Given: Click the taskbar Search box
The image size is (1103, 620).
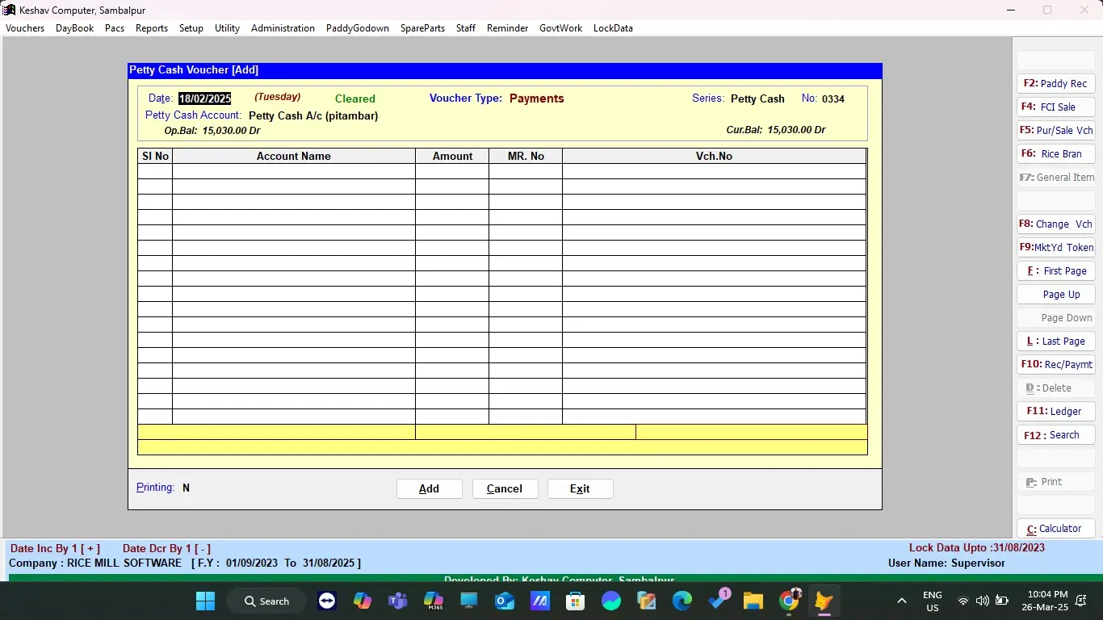Looking at the screenshot, I should (267, 601).
